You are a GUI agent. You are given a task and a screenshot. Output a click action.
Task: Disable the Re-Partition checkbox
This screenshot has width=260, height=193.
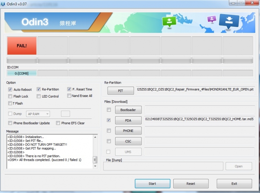click(x=39, y=89)
